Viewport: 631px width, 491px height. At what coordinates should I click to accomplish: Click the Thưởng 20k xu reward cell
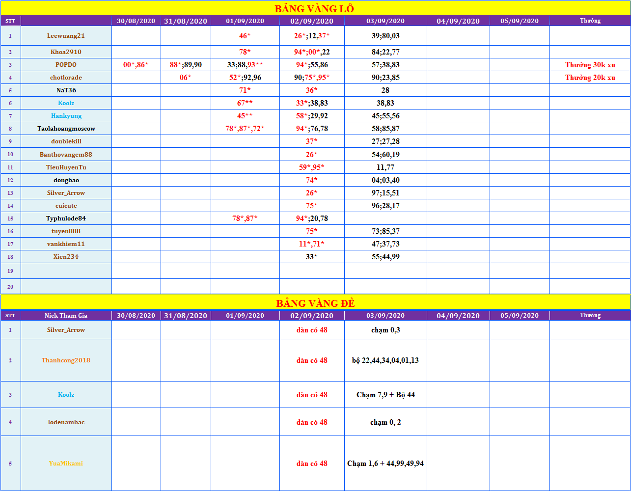(x=590, y=78)
